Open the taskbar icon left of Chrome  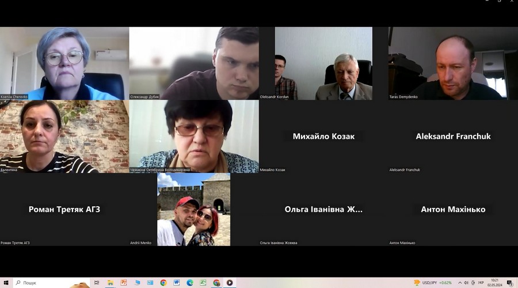click(150, 283)
